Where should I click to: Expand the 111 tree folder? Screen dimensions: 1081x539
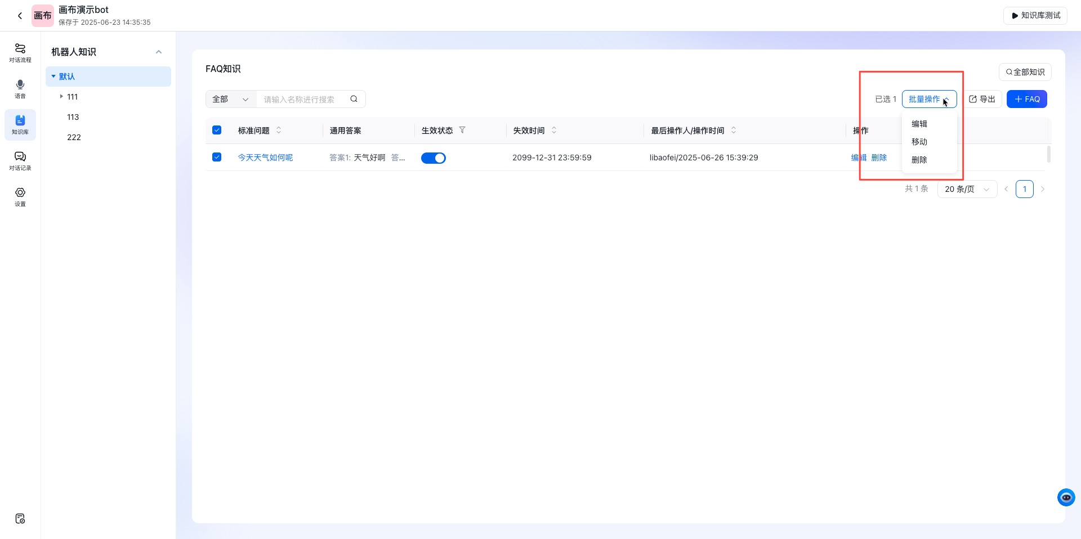click(61, 97)
